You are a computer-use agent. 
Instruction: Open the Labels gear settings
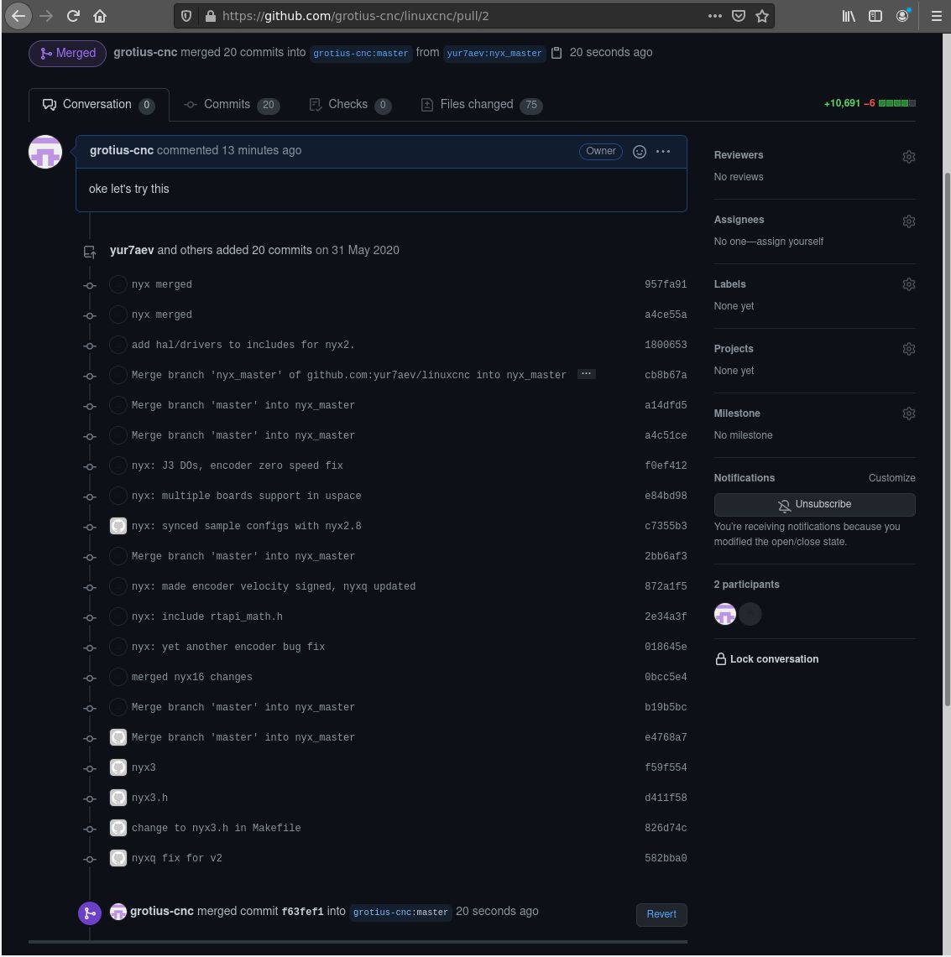[x=909, y=284]
